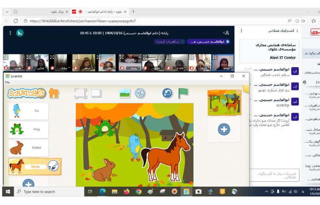This screenshot has height=205, width=320.
Task: Open the chat panel three-dot options menu
Action: point(242,31)
